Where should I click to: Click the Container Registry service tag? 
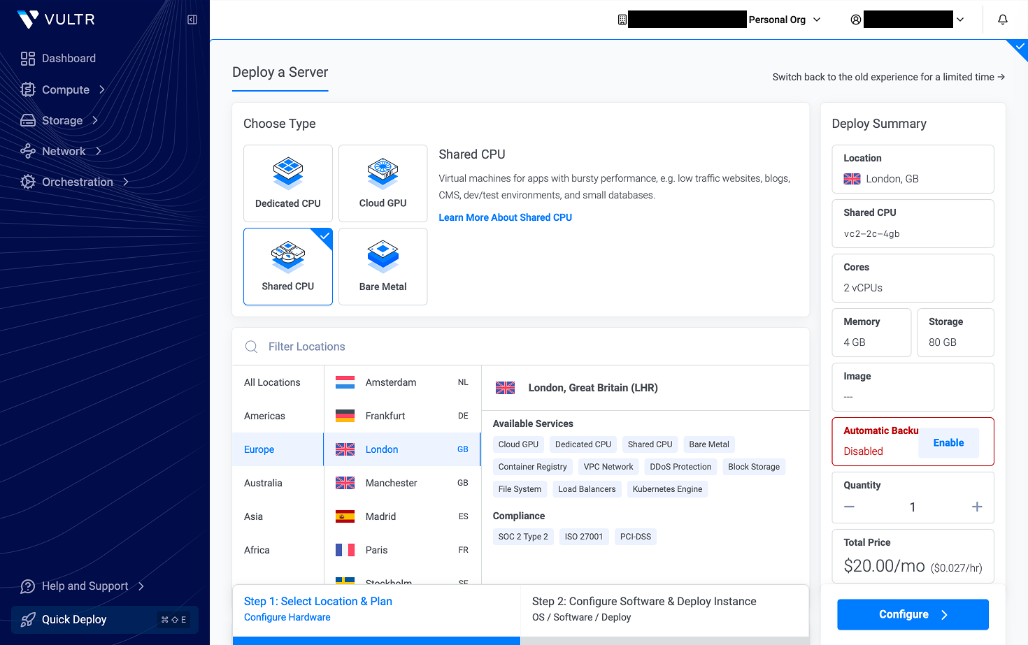[x=532, y=467]
